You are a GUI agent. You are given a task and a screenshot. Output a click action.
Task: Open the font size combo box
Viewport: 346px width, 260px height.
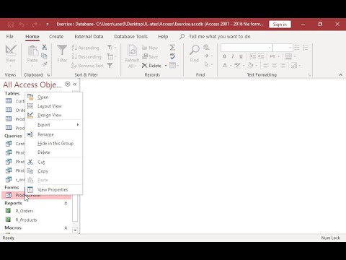click(283, 48)
